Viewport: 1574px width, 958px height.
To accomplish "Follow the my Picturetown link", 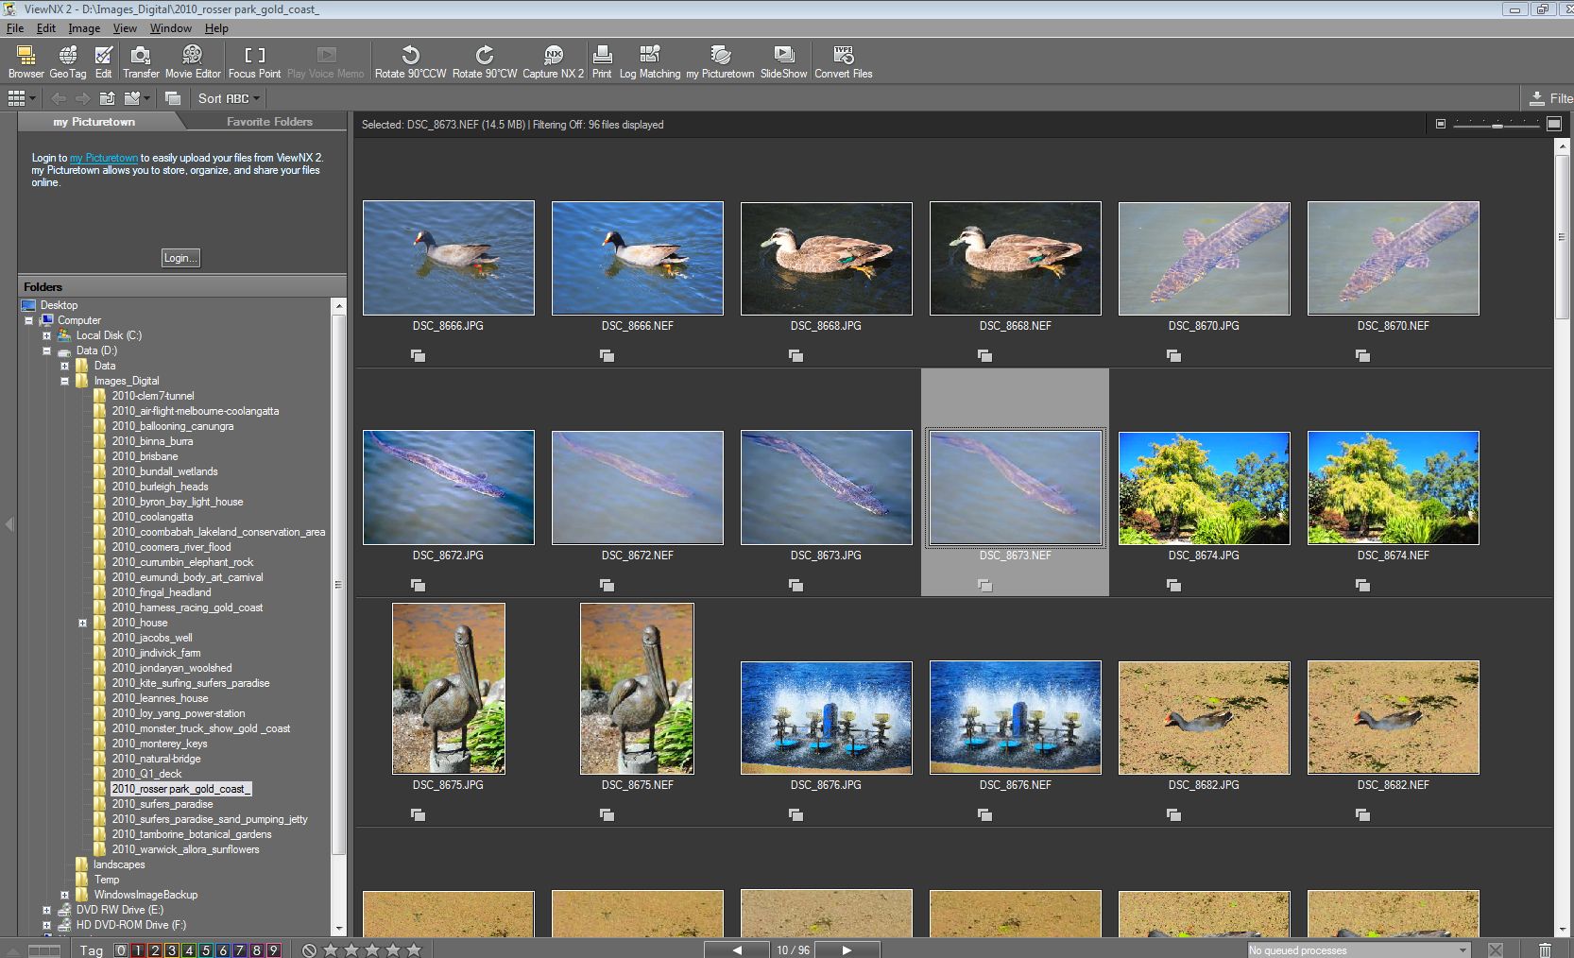I will [104, 158].
